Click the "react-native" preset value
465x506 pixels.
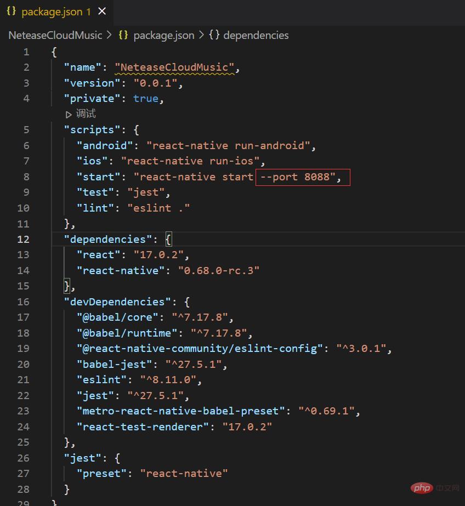(x=184, y=474)
